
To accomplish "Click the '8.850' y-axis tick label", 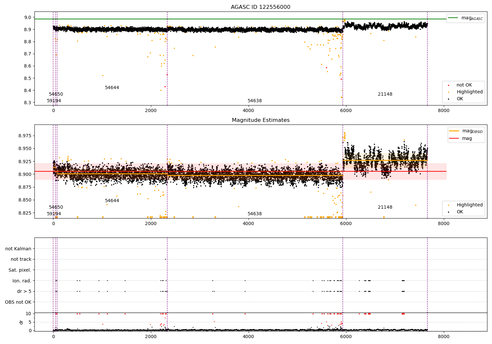I will tap(25, 200).
